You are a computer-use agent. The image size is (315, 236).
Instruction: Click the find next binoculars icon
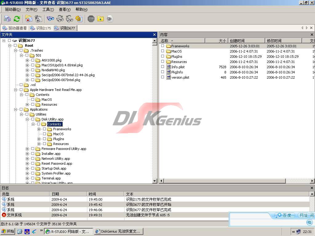click(x=60, y=19)
